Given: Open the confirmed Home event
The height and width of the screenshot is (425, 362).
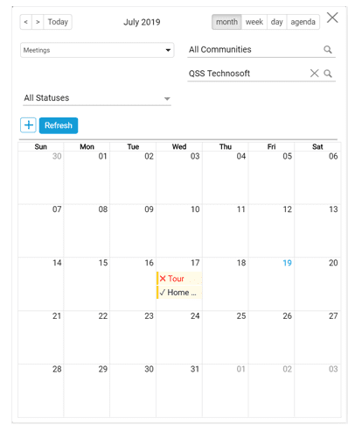Looking at the screenshot, I should pos(179,293).
